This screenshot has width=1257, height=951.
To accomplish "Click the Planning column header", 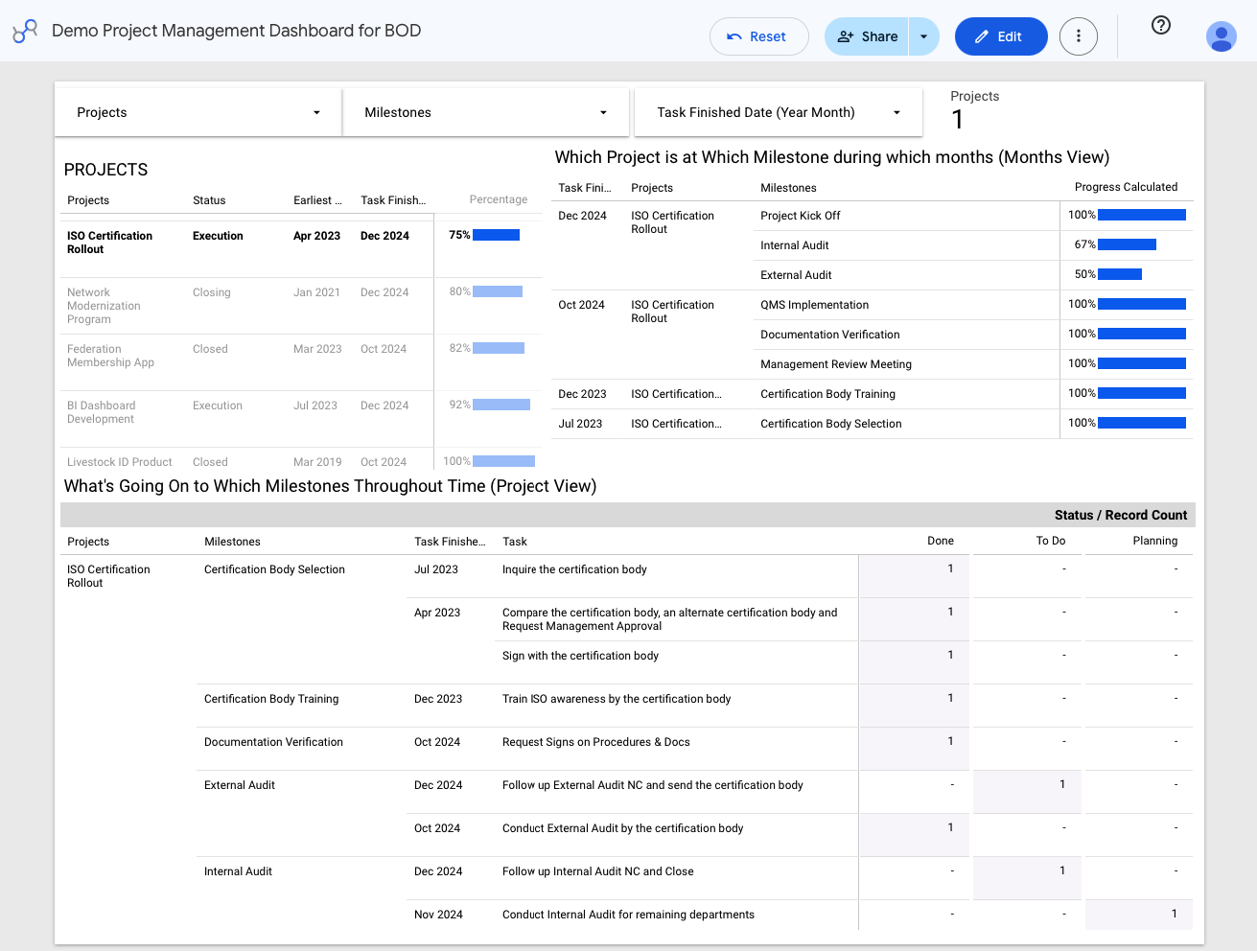I will click(1154, 541).
